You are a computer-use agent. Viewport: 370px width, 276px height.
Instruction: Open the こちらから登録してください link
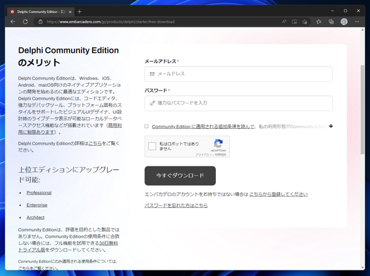tap(279, 194)
